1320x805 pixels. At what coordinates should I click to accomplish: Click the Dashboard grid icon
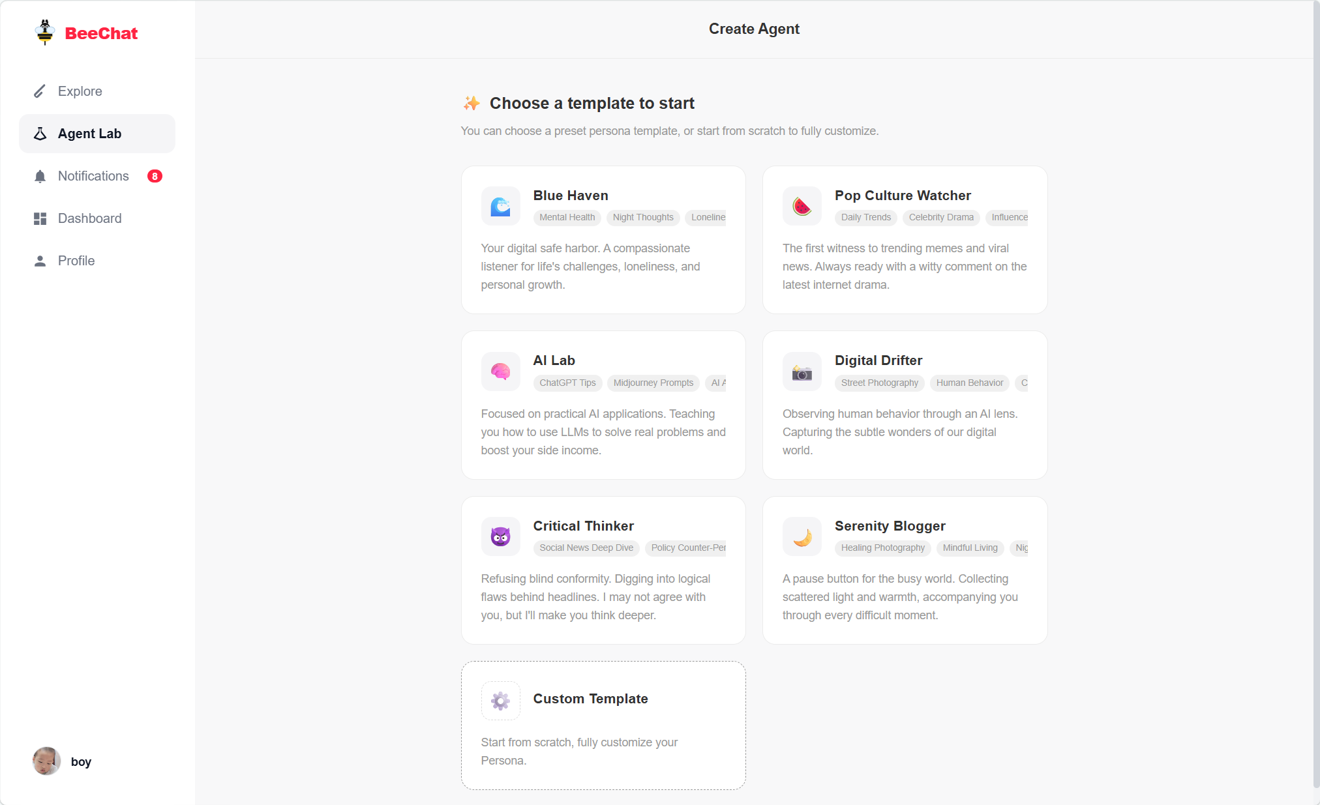(x=40, y=218)
